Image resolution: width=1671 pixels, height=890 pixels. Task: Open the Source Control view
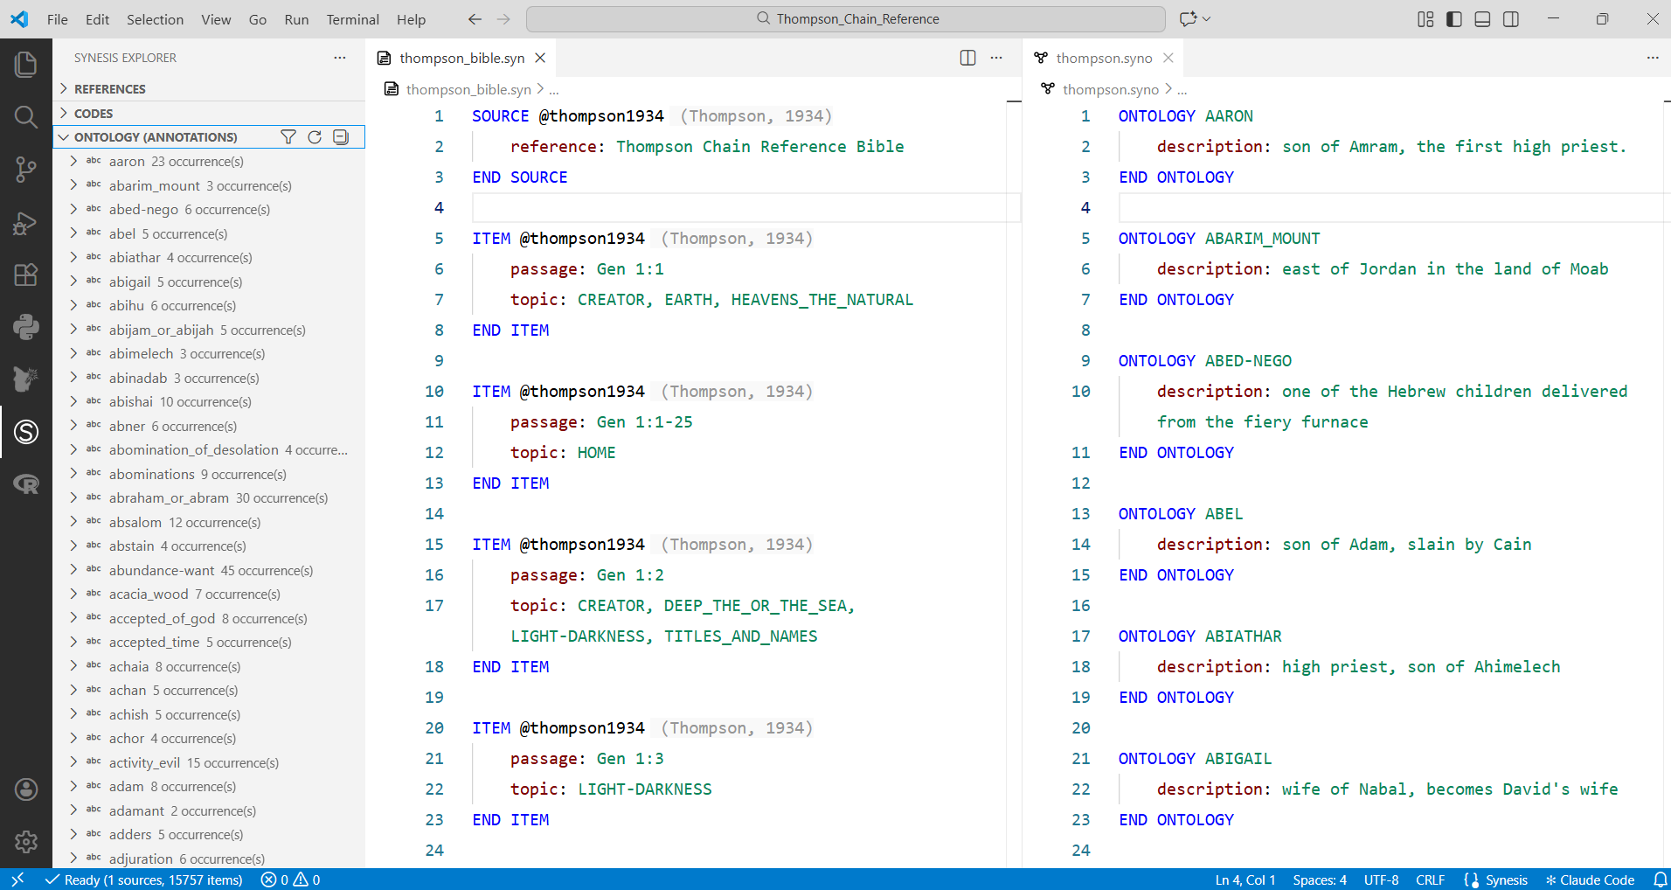click(x=26, y=170)
